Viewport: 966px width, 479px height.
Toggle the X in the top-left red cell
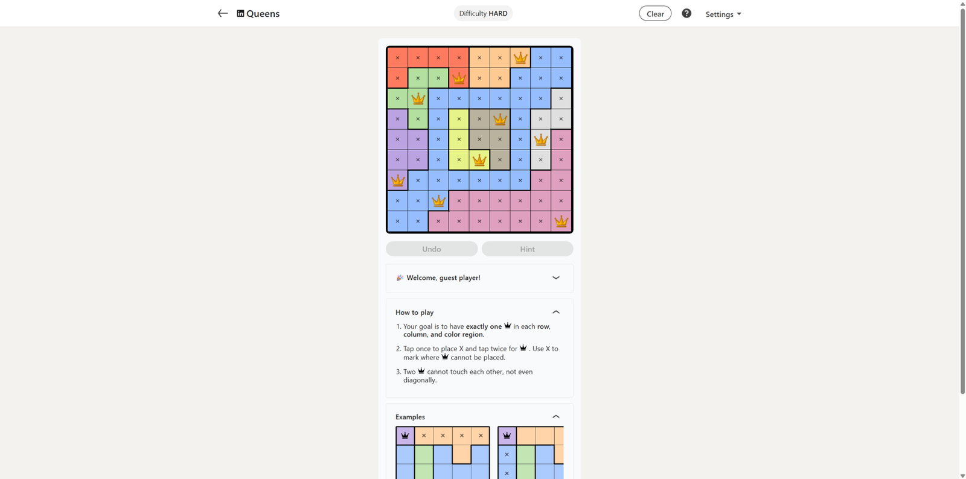(x=397, y=58)
